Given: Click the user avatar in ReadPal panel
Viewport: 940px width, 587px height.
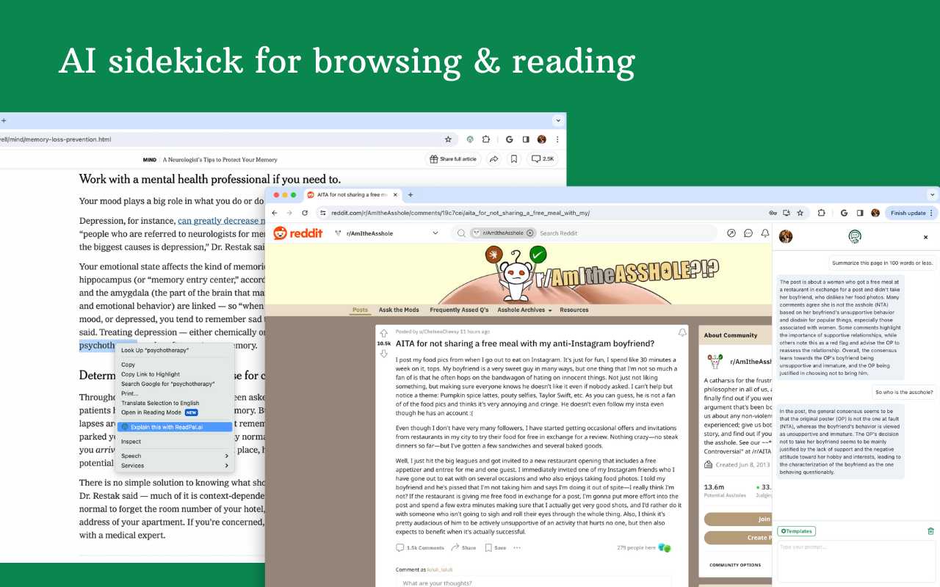Looking at the screenshot, I should click(x=786, y=236).
